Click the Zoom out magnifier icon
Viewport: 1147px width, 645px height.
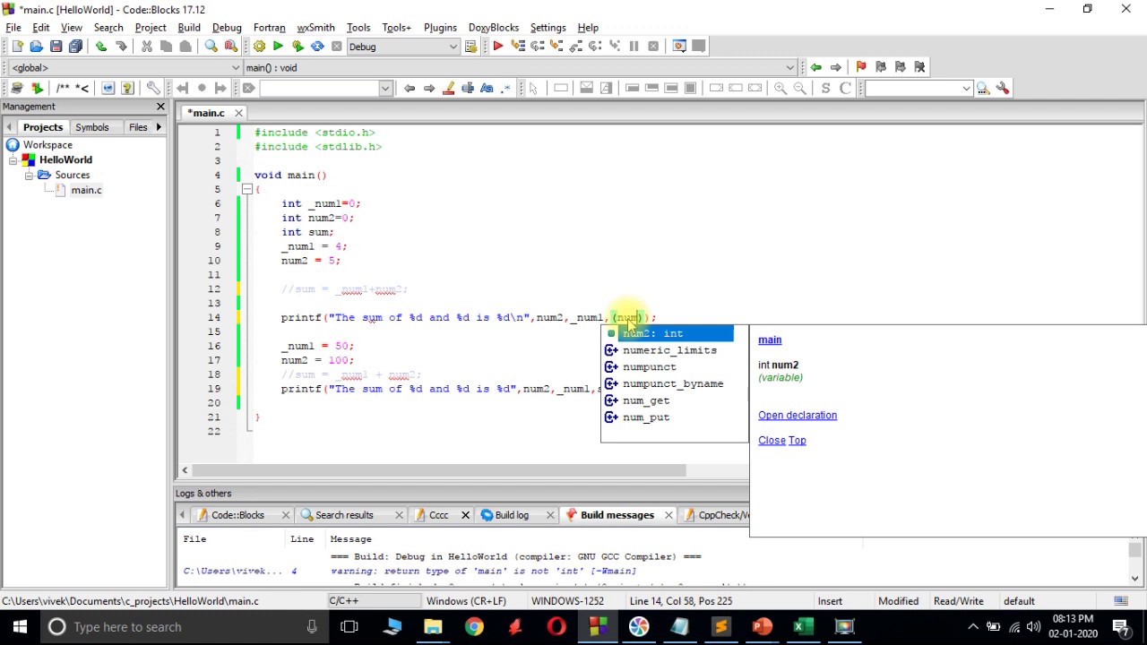point(800,88)
